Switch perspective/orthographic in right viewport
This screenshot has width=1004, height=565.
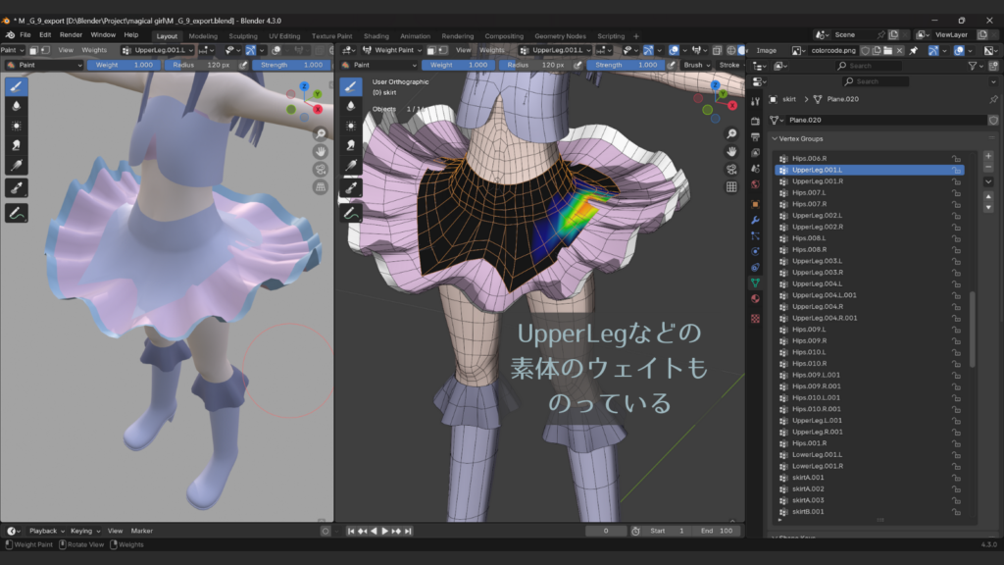click(x=731, y=186)
